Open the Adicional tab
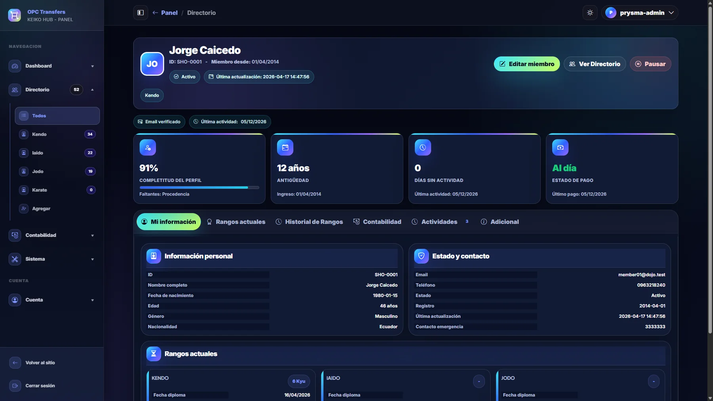Screen dimensions: 713x401 coord(499,222)
